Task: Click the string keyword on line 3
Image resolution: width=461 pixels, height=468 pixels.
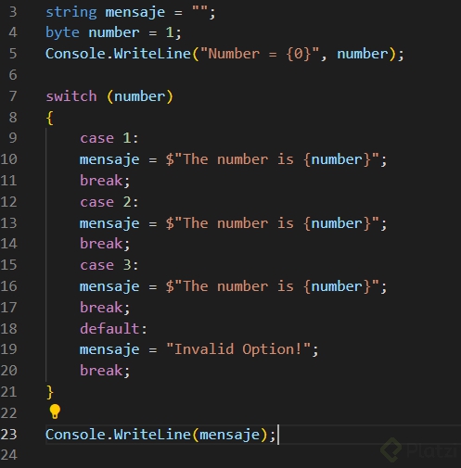Action: coord(71,12)
